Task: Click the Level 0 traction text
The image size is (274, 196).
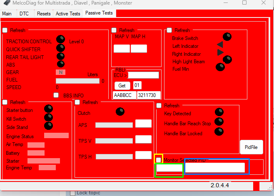Action: [x=76, y=42]
